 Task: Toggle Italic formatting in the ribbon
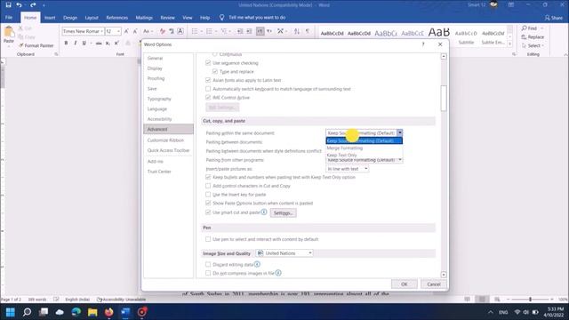[75, 44]
